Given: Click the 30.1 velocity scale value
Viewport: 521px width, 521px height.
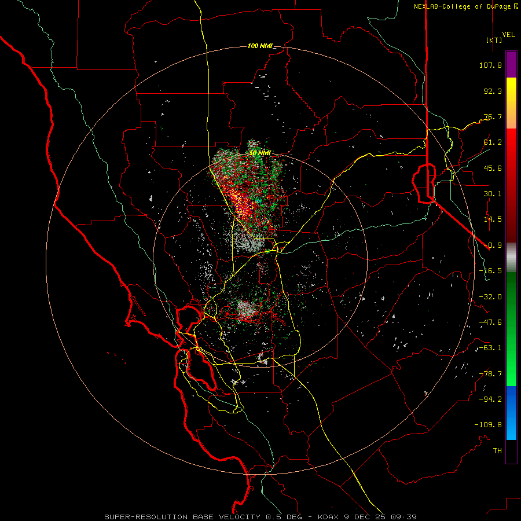Looking at the screenshot, I should 493,194.
